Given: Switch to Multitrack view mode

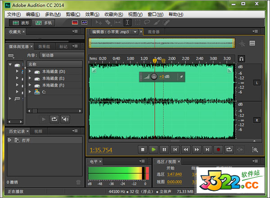Looking at the screenshot, I should pos(45,22).
